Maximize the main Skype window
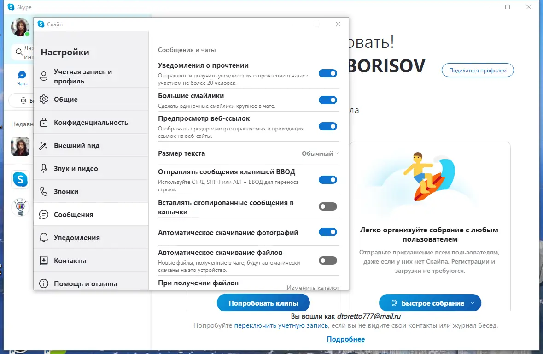This screenshot has height=354, width=543. tap(508, 7)
